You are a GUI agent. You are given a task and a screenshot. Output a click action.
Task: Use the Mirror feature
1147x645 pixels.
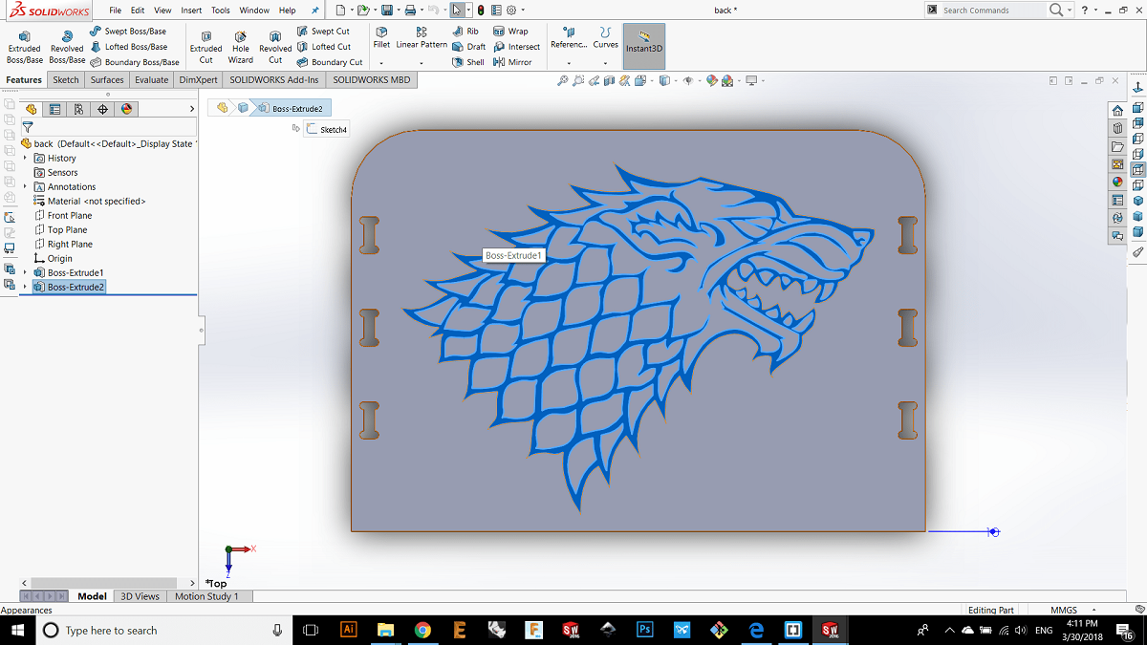tap(513, 62)
